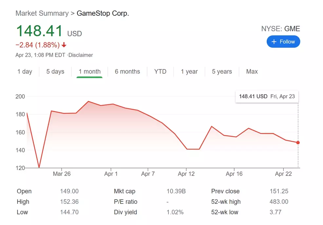323x225 pixels.
Task: Go to Market Summary breadcrumb
Action: point(42,13)
